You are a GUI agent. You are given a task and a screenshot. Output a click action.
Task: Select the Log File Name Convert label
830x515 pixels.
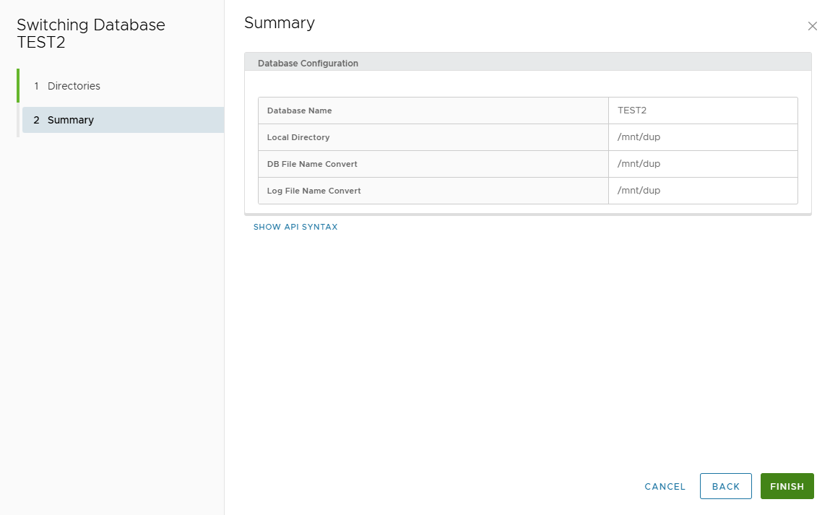pyautogui.click(x=314, y=191)
